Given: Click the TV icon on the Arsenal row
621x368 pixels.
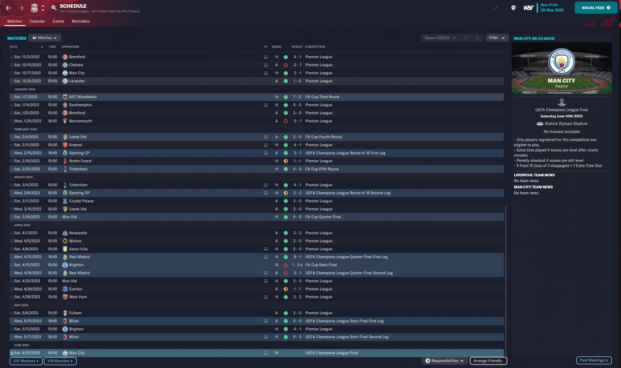Looking at the screenshot, I should pyautogui.click(x=265, y=145).
